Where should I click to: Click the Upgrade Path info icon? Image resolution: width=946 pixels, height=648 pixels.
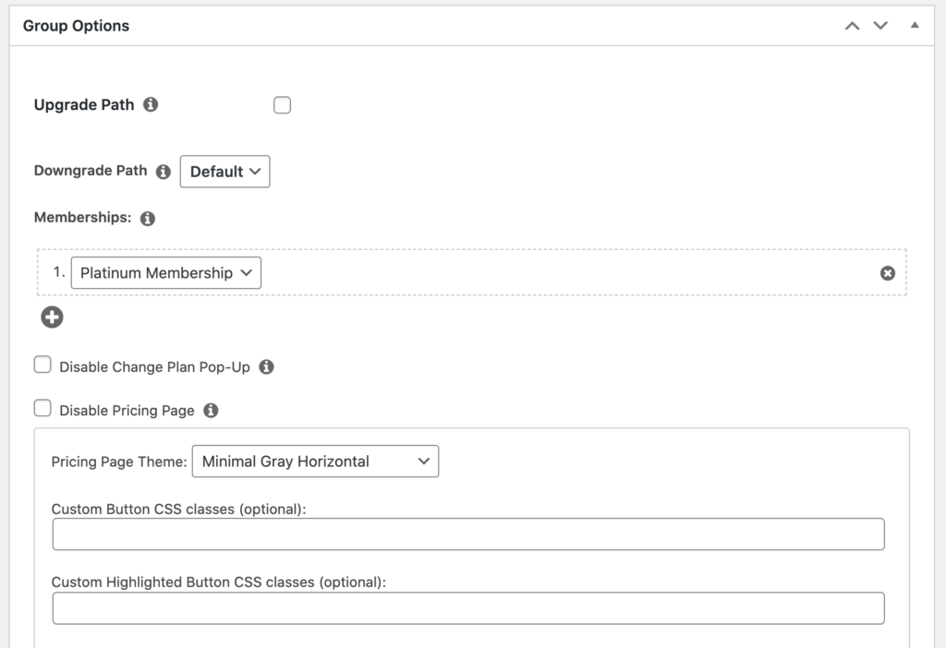point(151,104)
